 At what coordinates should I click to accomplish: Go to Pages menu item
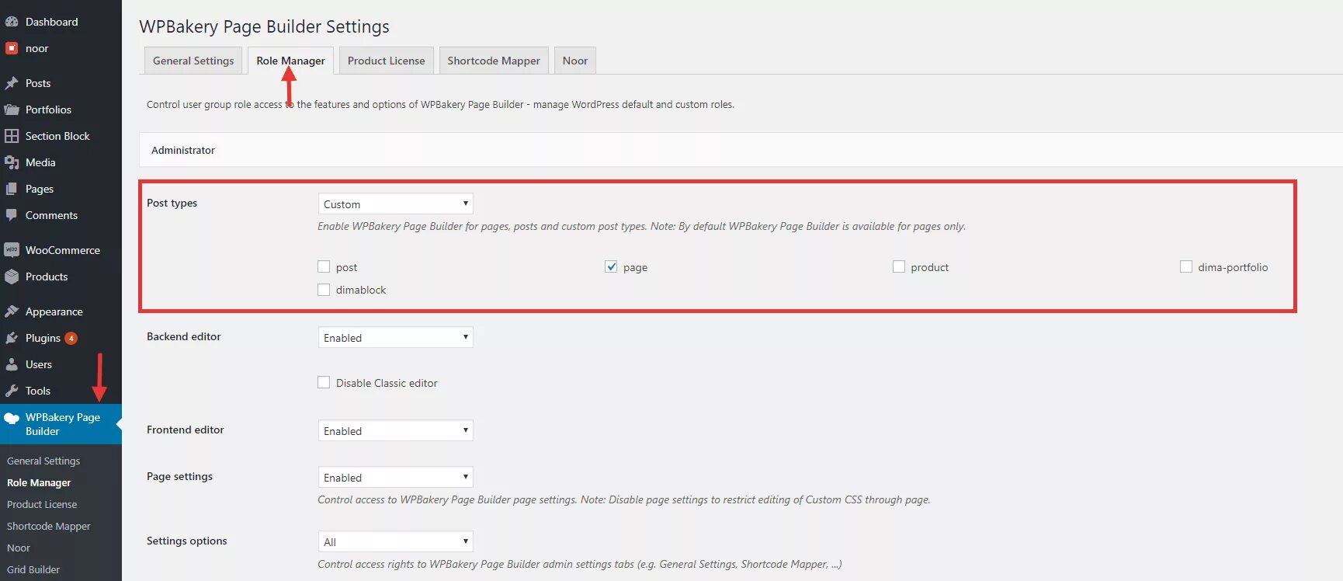point(40,189)
